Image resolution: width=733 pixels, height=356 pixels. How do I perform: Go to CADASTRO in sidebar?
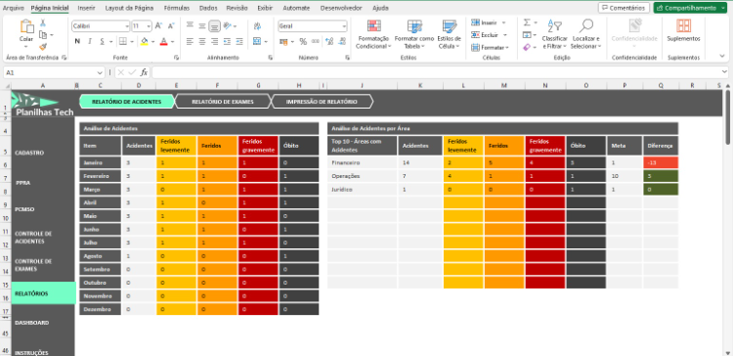29,153
